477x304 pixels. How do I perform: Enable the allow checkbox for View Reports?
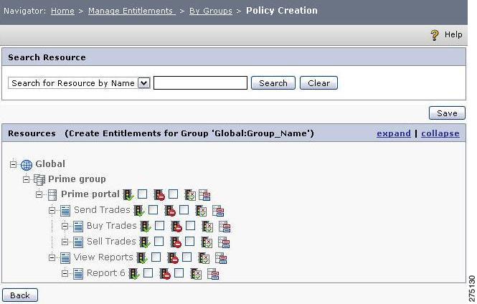click(156, 257)
